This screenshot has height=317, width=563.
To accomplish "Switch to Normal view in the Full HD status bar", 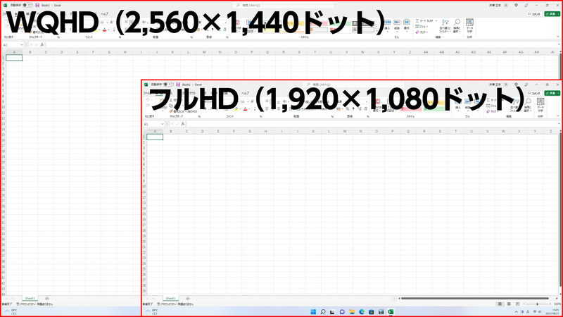I will (500, 304).
